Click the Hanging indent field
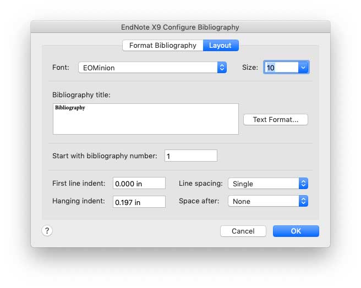 [139, 202]
